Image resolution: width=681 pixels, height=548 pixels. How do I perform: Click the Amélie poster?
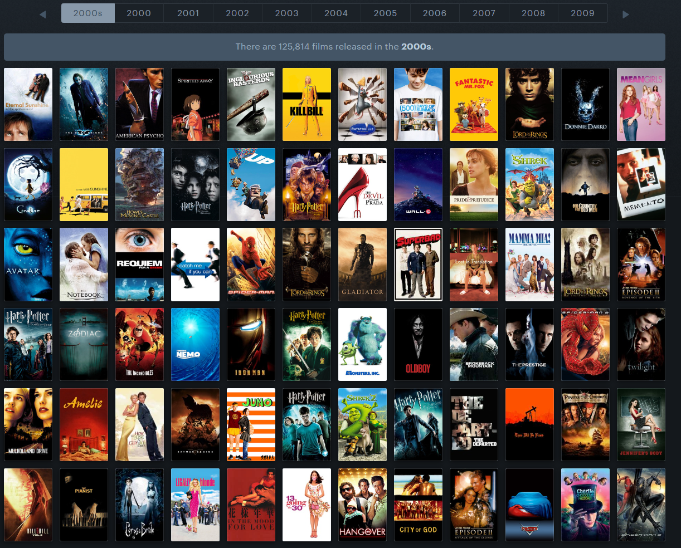tap(84, 425)
